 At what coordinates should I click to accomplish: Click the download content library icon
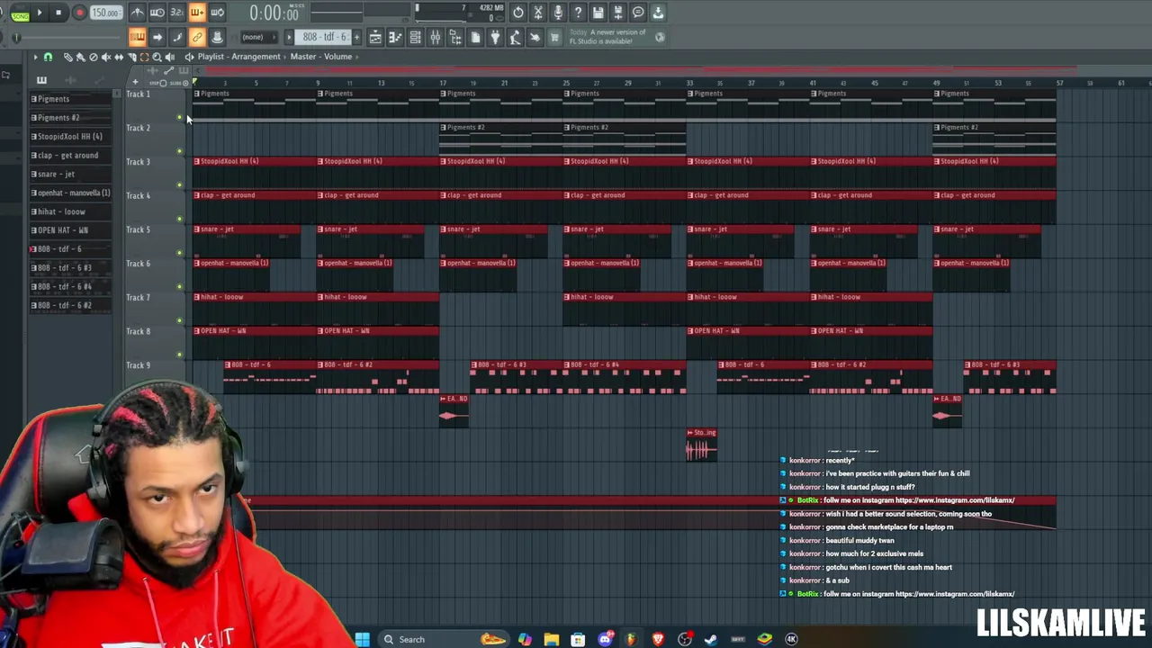pos(658,13)
